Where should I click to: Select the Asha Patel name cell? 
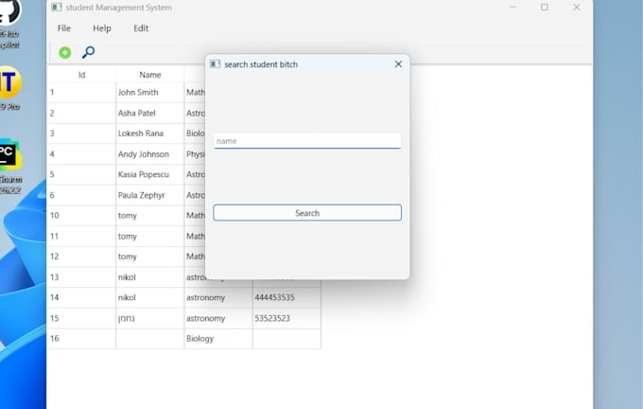coord(150,113)
